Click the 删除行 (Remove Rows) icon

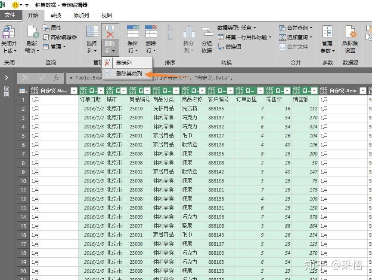[151, 31]
